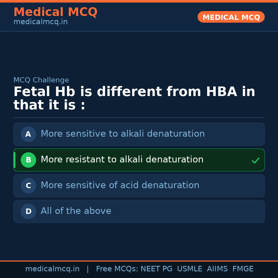This screenshot has width=278, height=278.
Task: Select 'More resistant to alkali denaturation' answer
Action: (x=122, y=160)
